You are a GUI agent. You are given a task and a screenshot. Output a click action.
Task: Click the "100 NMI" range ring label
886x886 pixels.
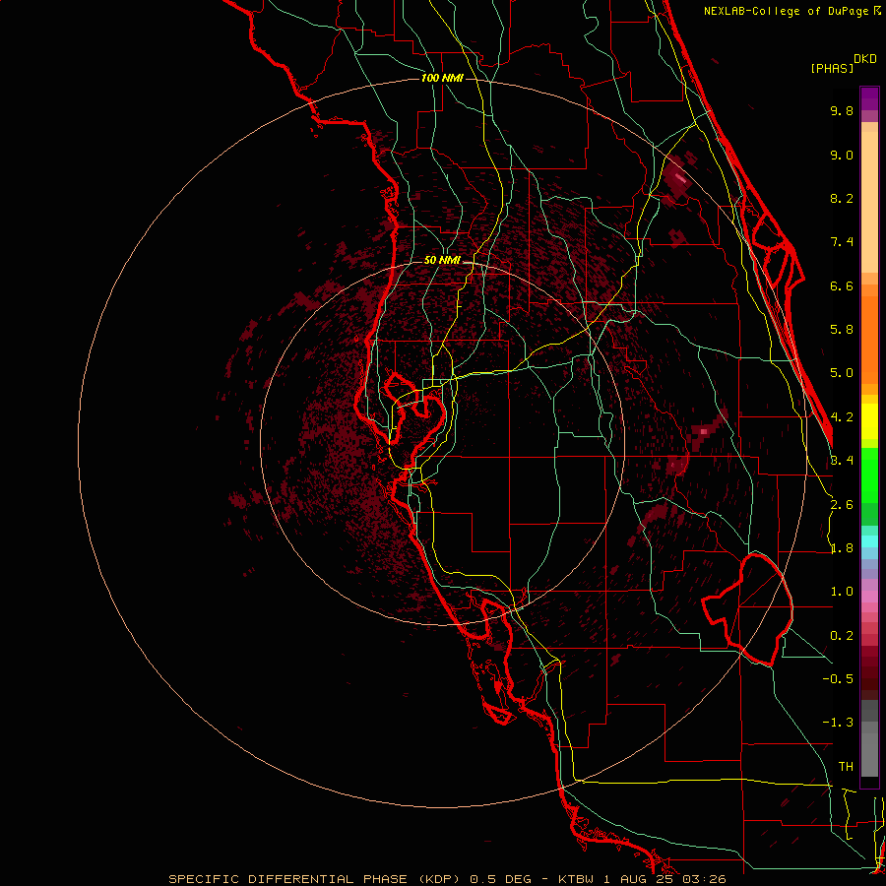coord(442,78)
